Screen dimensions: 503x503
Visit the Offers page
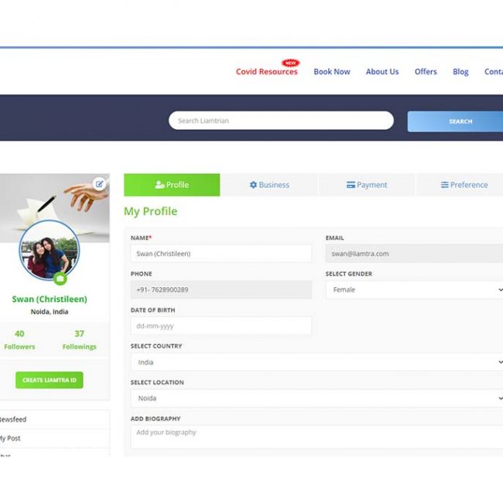(426, 72)
